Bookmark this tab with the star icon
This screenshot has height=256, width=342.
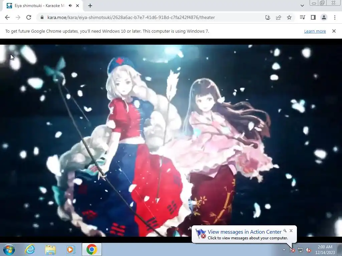289,17
